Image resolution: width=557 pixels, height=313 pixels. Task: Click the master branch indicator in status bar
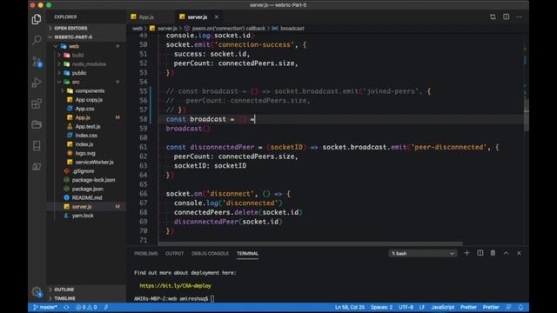45,307
